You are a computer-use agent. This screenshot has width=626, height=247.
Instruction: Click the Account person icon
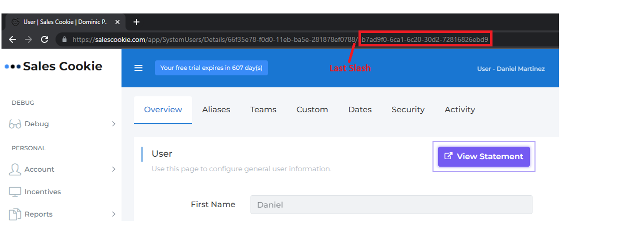(15, 169)
